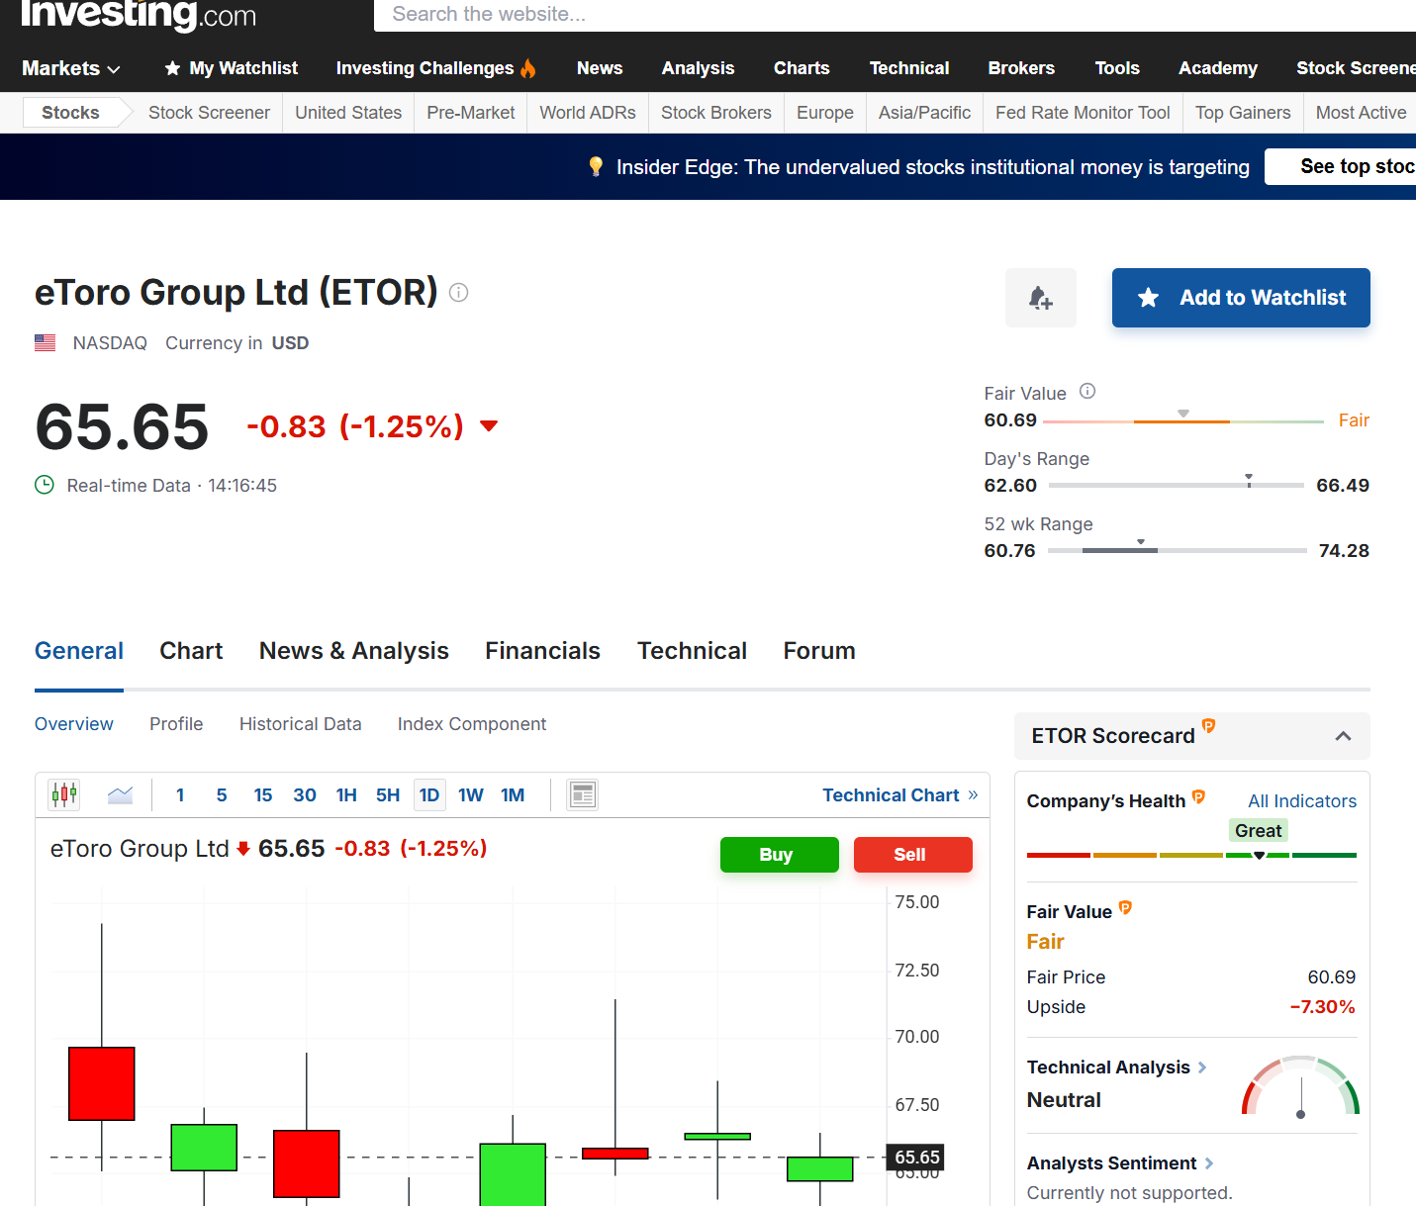Select the 5H chart interval
Viewport: 1416px width, 1206px height.
(388, 795)
